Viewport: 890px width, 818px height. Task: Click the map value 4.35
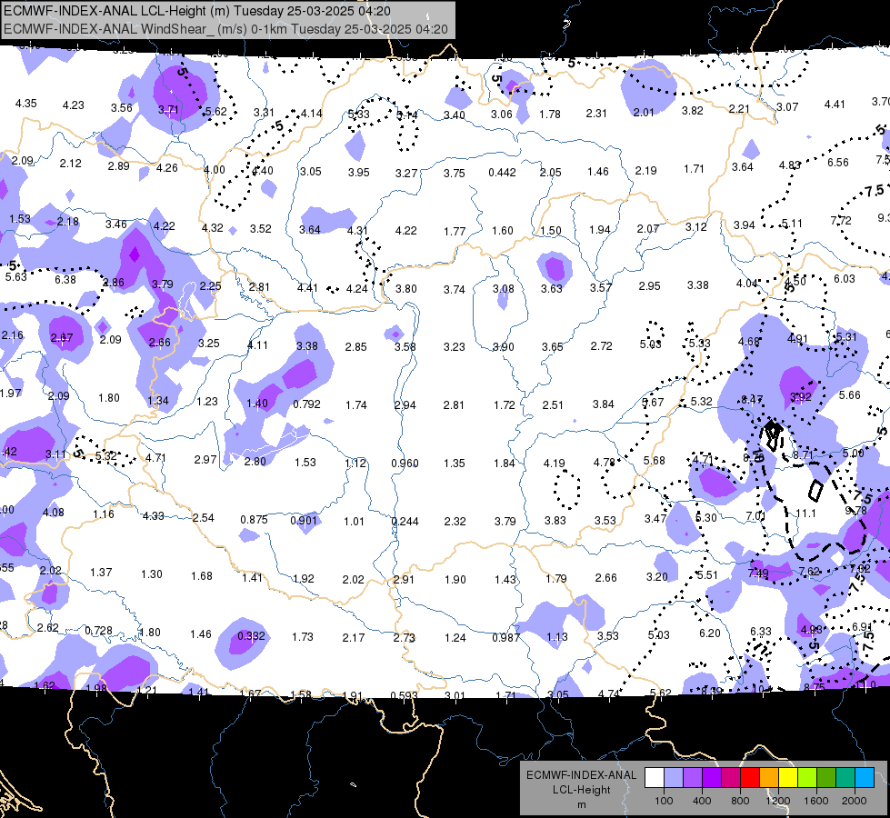pyautogui.click(x=25, y=104)
